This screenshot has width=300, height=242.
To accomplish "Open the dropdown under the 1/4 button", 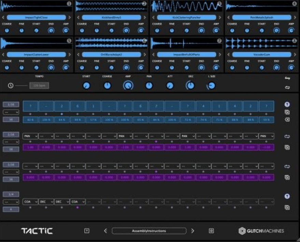I will [x=11, y=202].
